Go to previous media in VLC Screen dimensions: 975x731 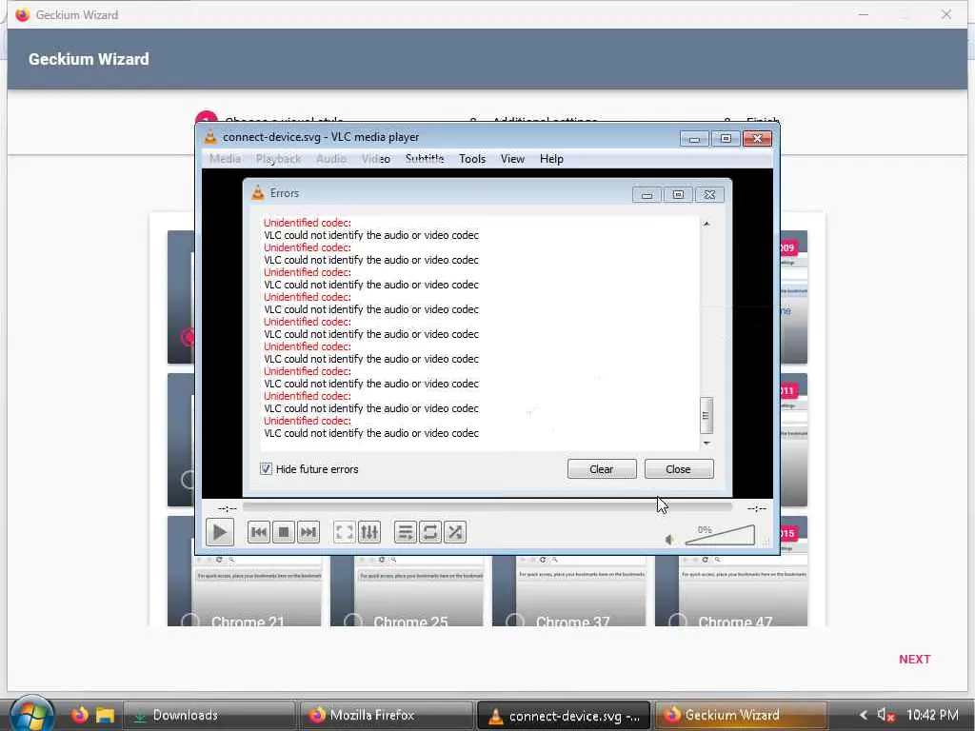259,532
